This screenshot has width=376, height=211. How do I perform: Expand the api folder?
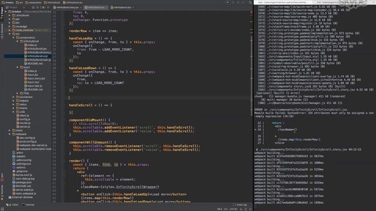(9, 19)
